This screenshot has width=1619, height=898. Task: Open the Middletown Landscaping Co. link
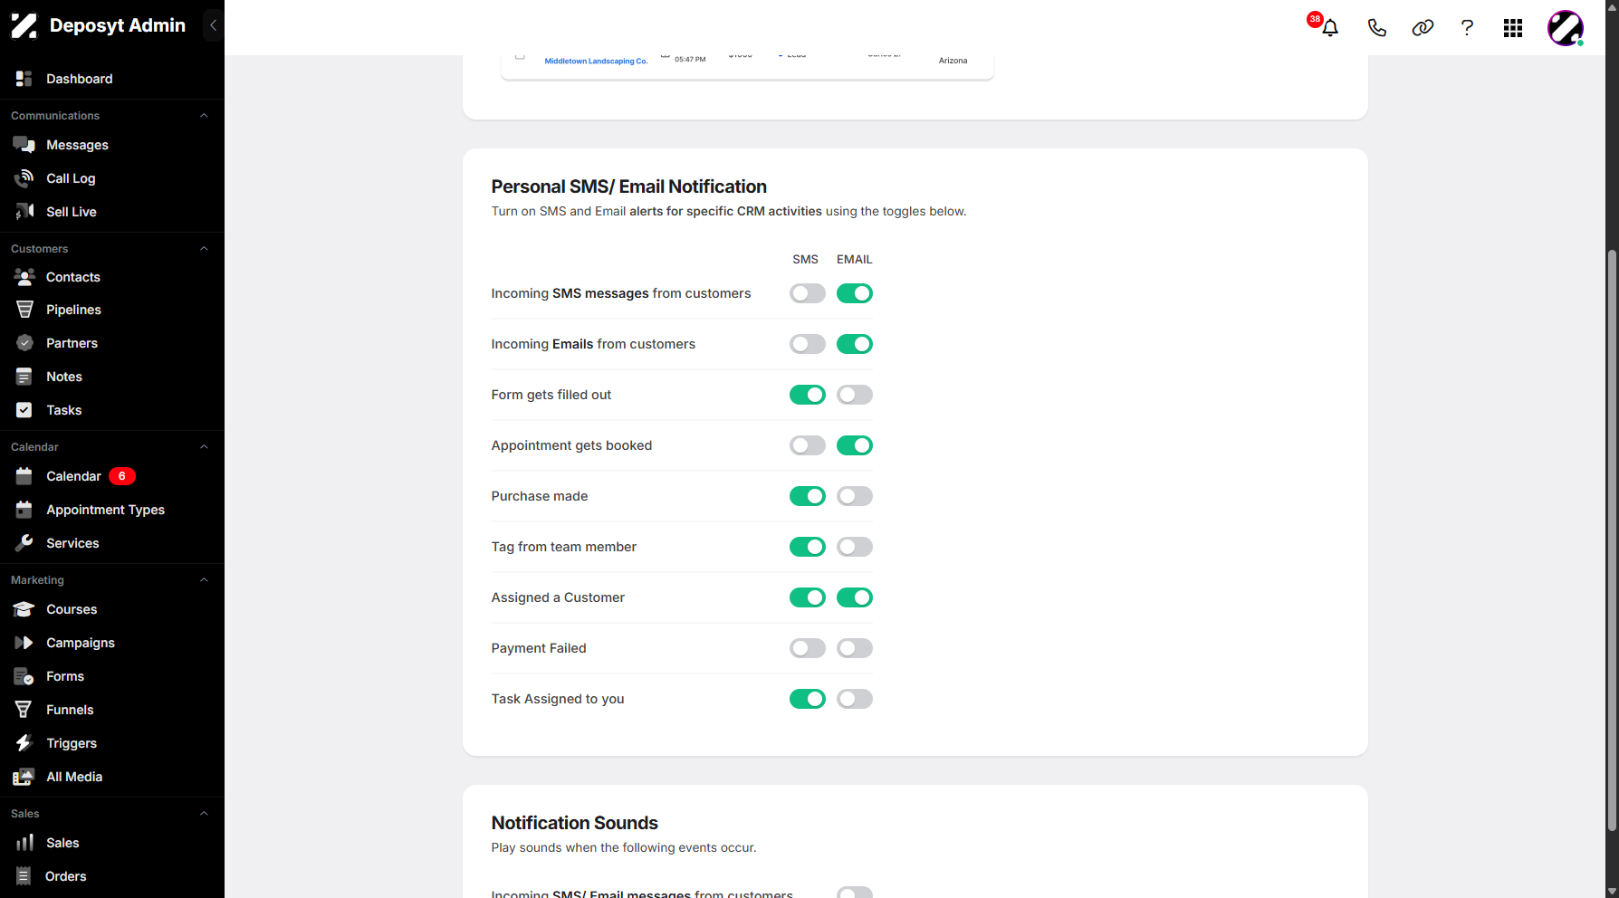tap(596, 62)
